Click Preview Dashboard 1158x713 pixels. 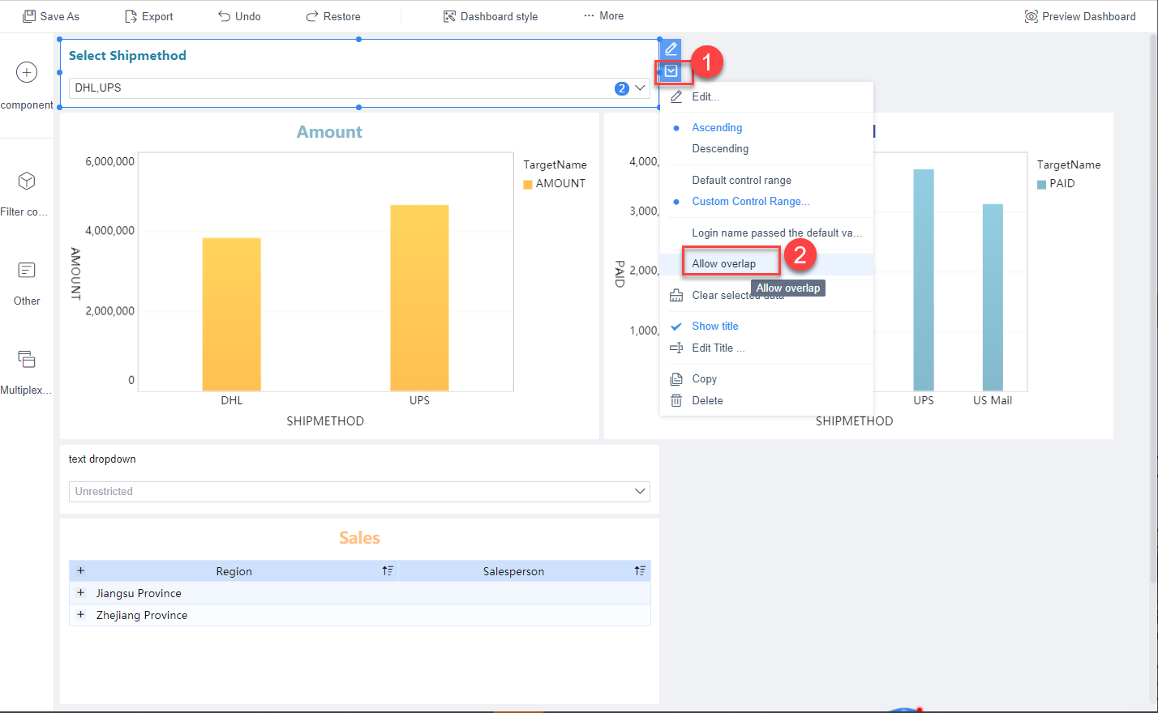click(1080, 16)
